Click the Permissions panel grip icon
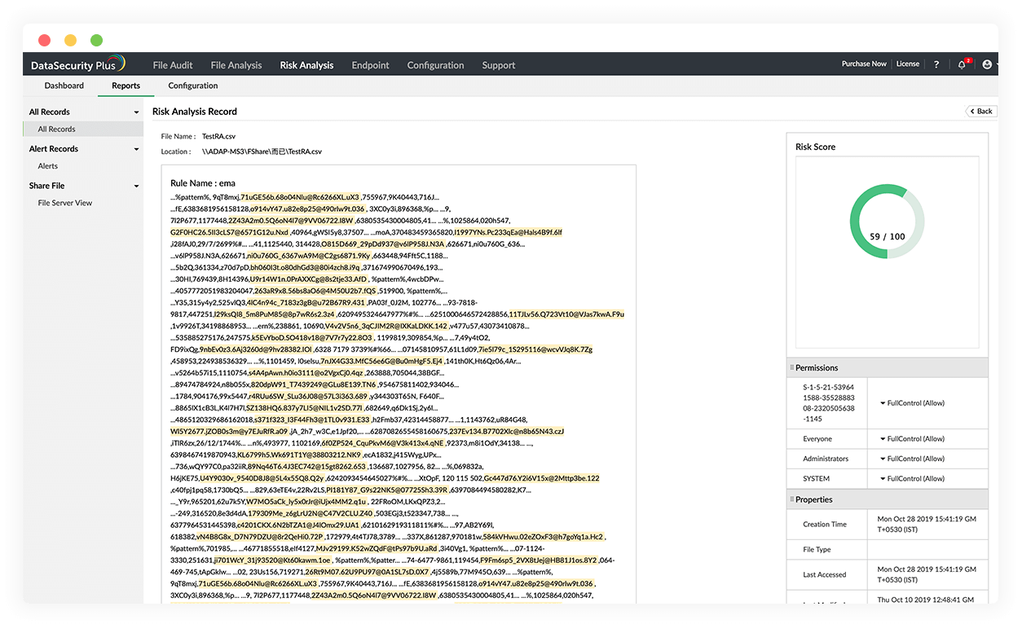Viewport: 1022px width, 624px height. pos(791,367)
